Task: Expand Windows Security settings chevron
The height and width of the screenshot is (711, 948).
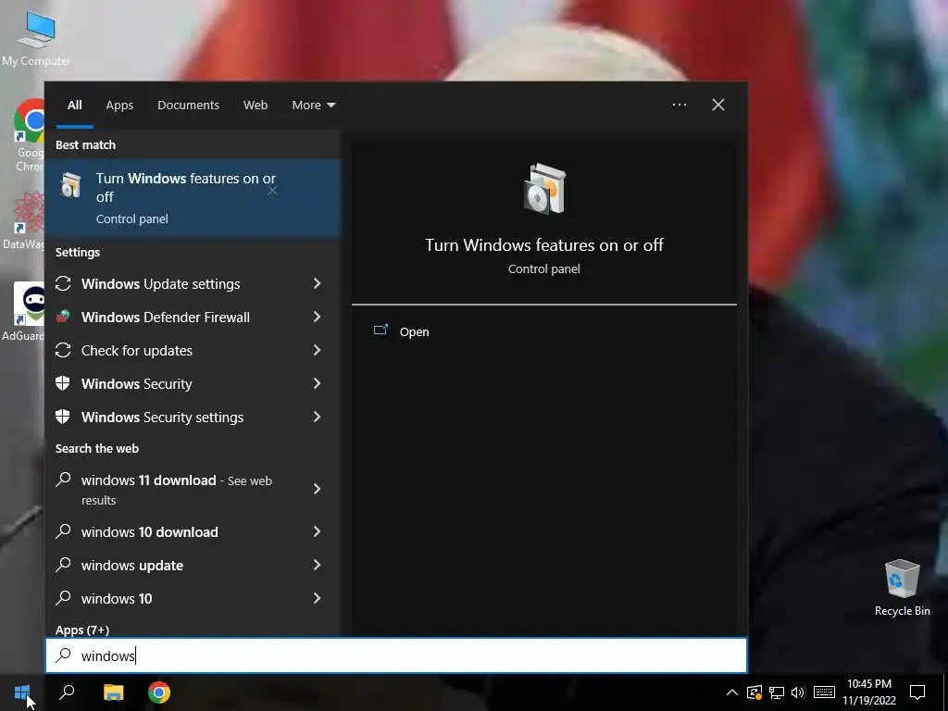Action: tap(317, 417)
